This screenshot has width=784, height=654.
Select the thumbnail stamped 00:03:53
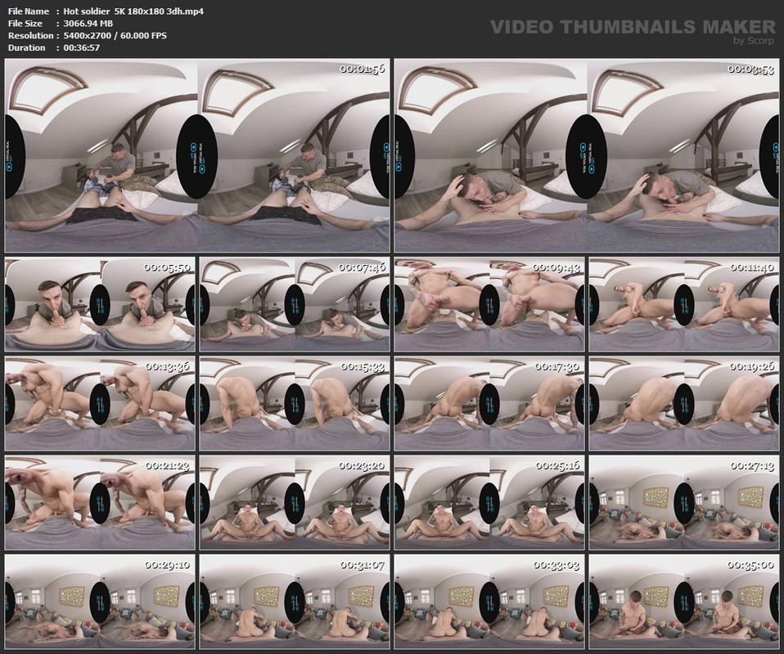586,155
